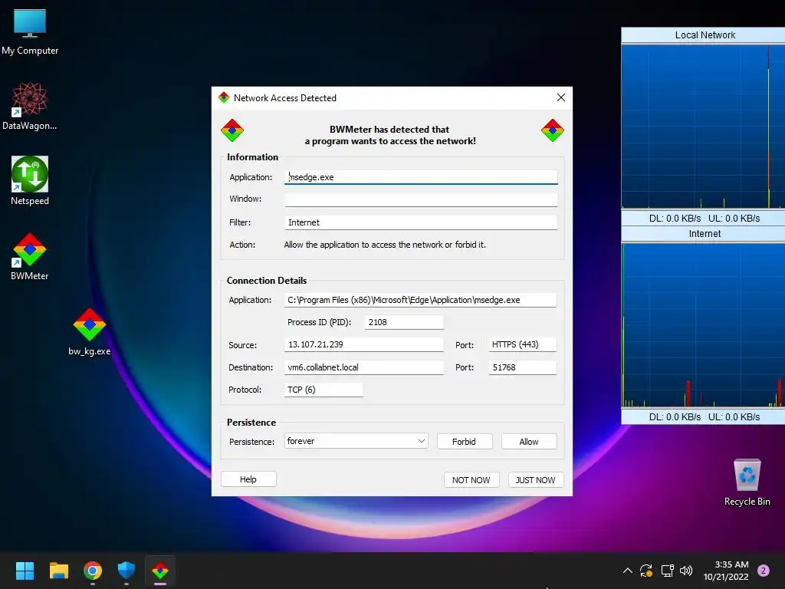Close the Network Access Detected dialog

(x=560, y=97)
